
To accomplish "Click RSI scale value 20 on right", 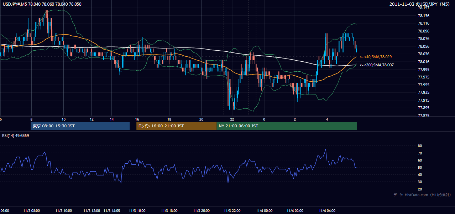I will tap(420, 189).
